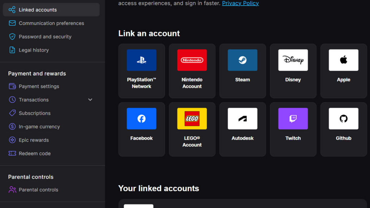
Task: Open Communication preferences in sidebar
Action: (51, 23)
